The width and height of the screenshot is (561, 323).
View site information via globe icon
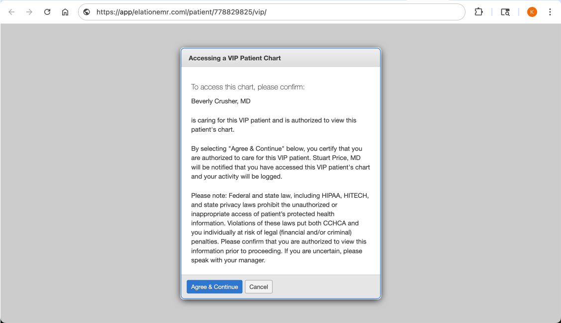[87, 12]
